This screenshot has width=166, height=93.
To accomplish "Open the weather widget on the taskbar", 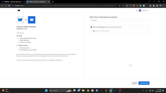I will pyautogui.click(x=5, y=90).
